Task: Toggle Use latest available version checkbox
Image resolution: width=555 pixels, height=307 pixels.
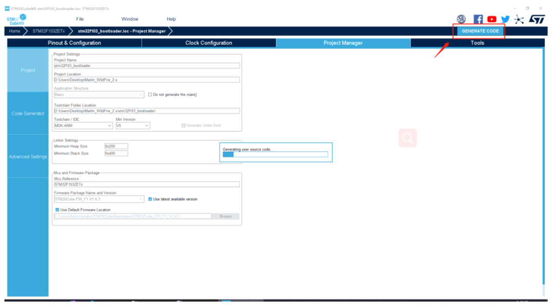Action: click(150, 199)
